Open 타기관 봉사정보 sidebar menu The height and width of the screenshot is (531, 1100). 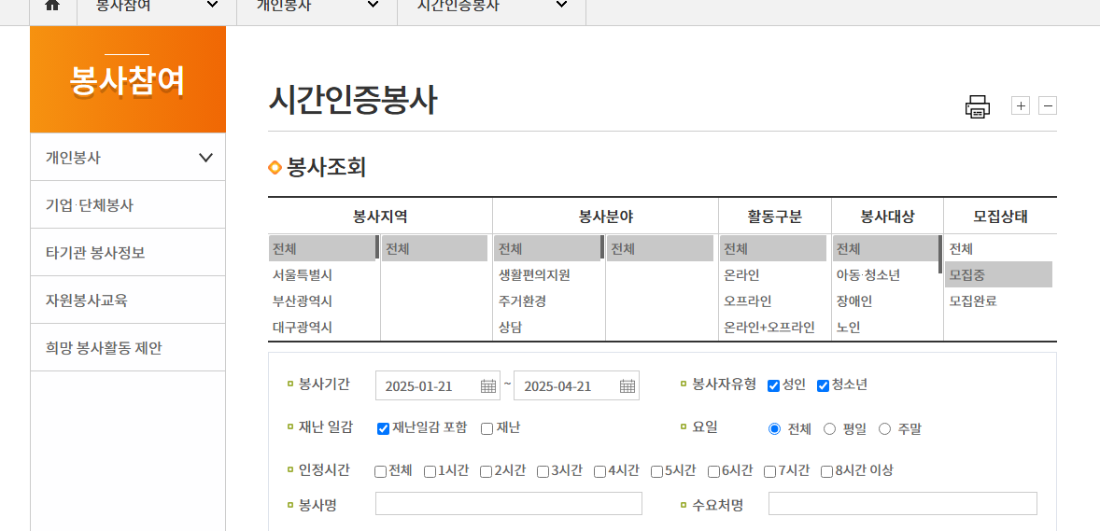tap(128, 253)
